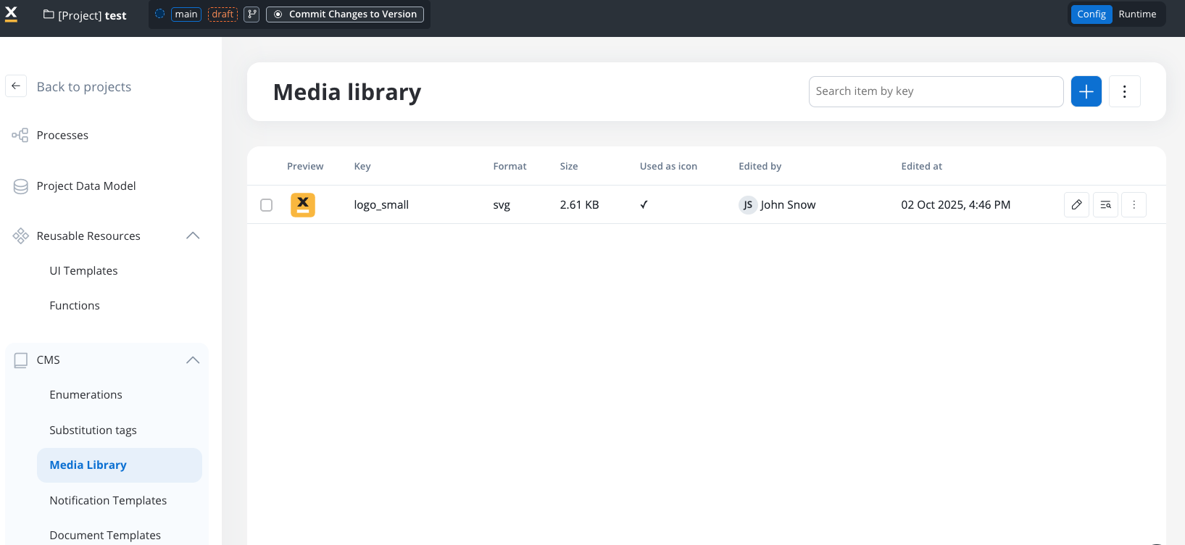Collapse the Reusable Resources section
The image size is (1185, 545).
point(193,236)
